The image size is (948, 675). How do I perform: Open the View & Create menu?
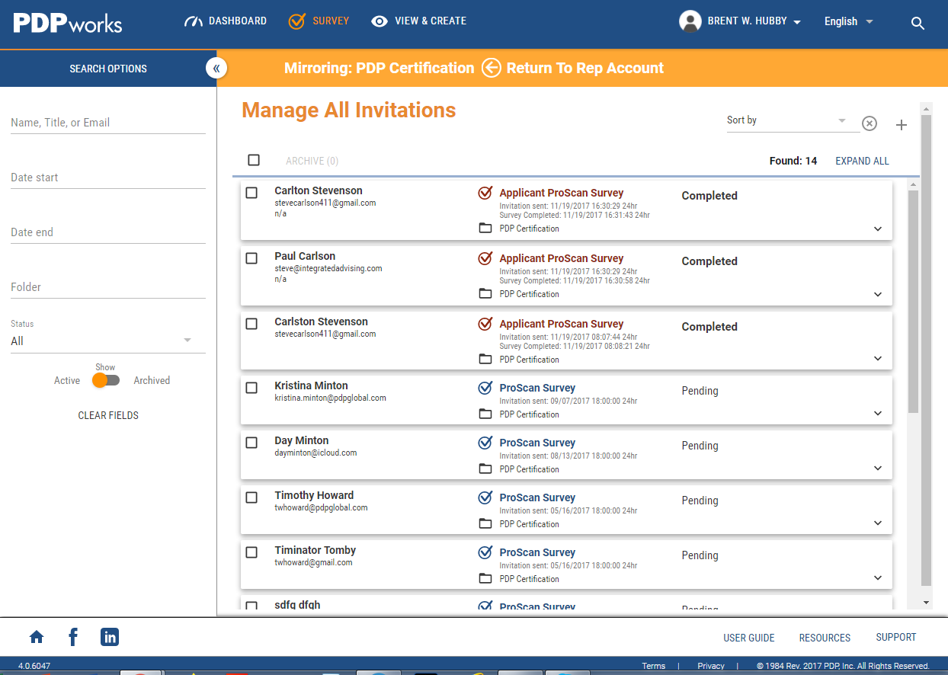tap(418, 21)
